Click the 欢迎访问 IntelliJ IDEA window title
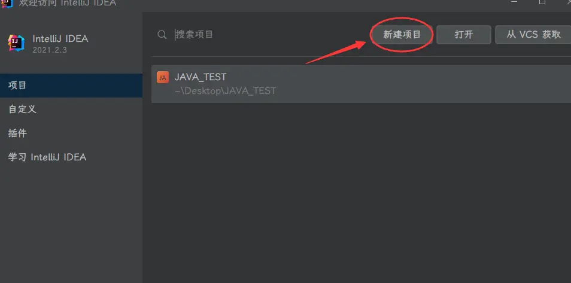Viewport: 571px width, 283px height. [x=68, y=3]
